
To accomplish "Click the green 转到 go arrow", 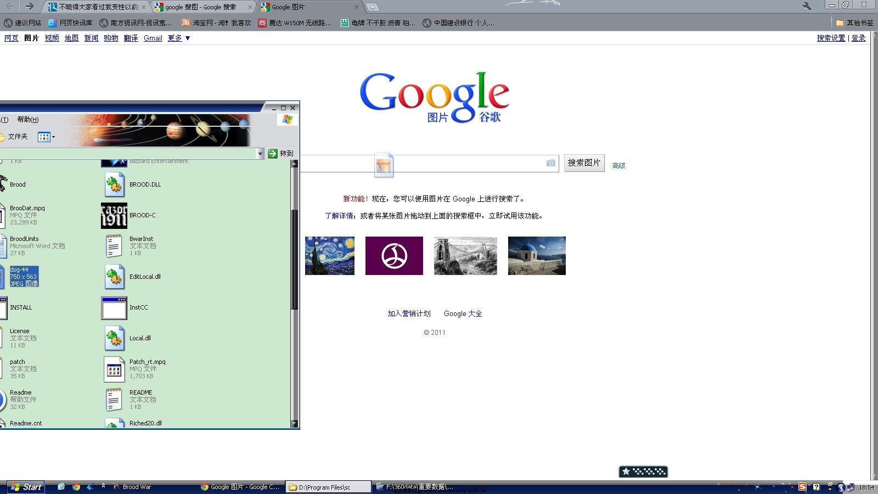I will click(273, 154).
